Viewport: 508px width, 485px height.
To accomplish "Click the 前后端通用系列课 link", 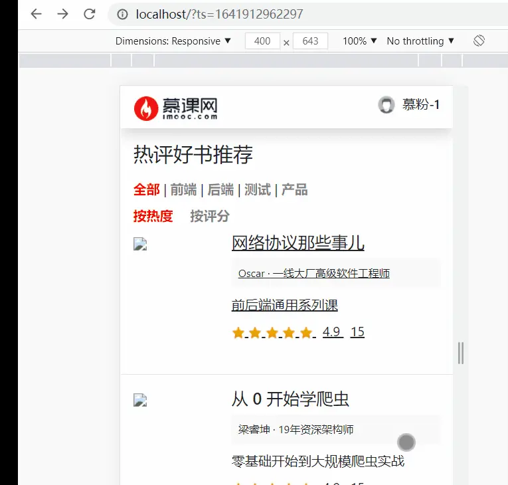I will pos(285,306).
